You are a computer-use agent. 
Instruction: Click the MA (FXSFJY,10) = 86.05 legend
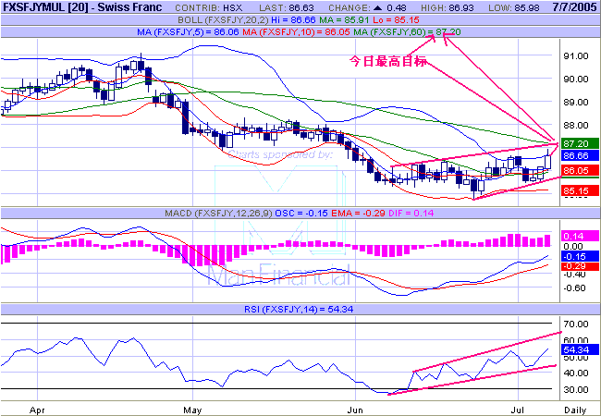click(x=296, y=32)
